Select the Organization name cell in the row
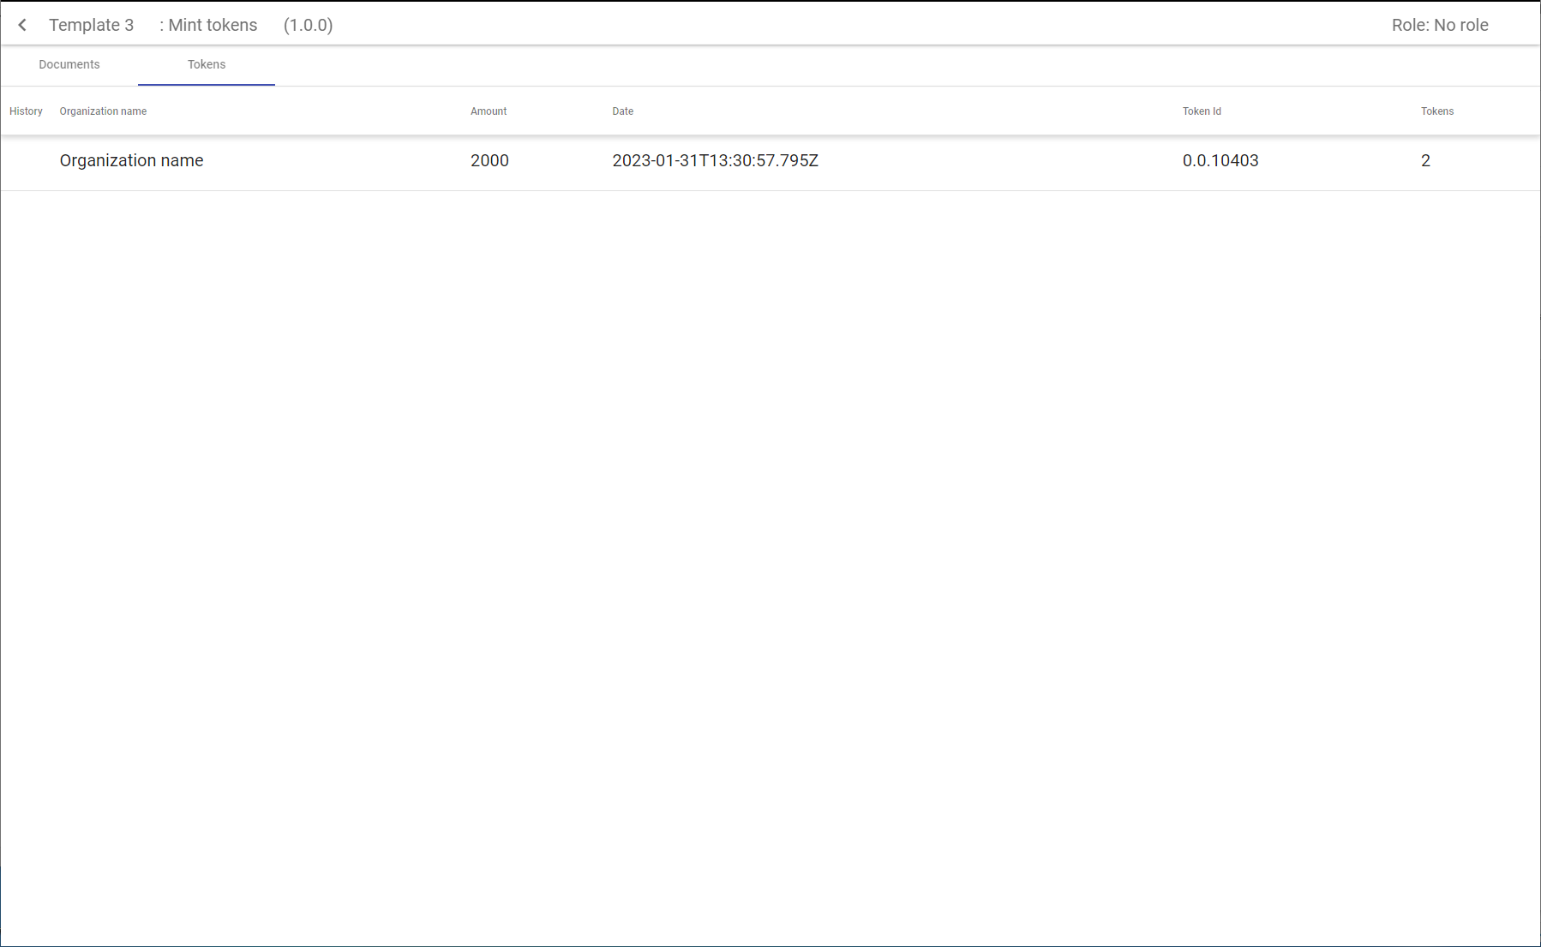Viewport: 1541px width, 947px height. pyautogui.click(x=131, y=160)
